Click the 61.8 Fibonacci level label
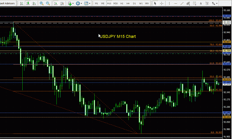The height and width of the screenshot is (139, 232). [216, 63]
